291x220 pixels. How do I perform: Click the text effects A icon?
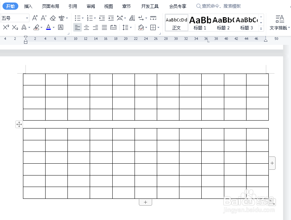pos(24,28)
